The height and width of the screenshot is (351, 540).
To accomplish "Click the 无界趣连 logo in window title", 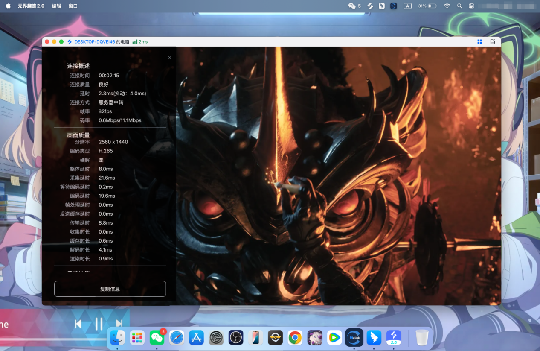I will (70, 42).
